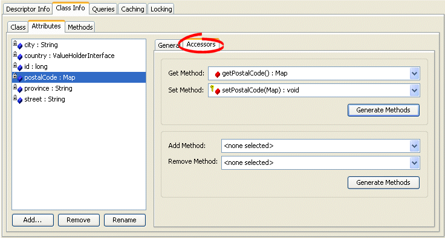Expand the Remove Method dropdown

(x=415, y=163)
